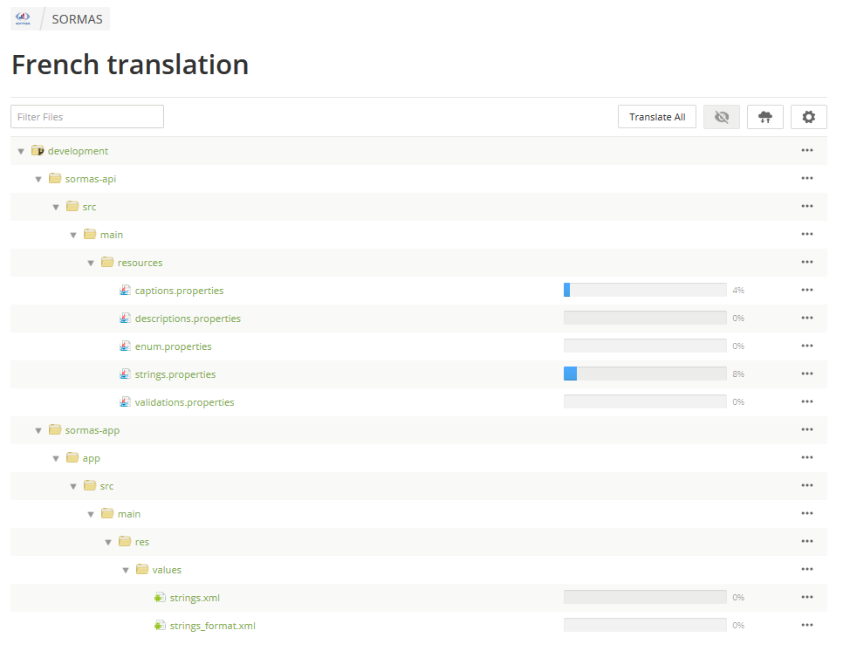
Task: Click the Translate All button
Action: (x=657, y=116)
